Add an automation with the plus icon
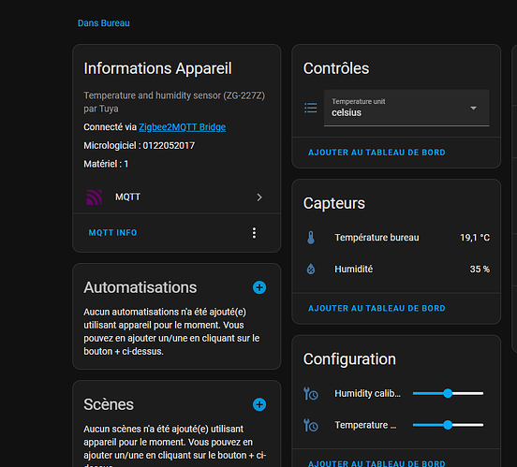This screenshot has width=517, height=467. pos(259,287)
